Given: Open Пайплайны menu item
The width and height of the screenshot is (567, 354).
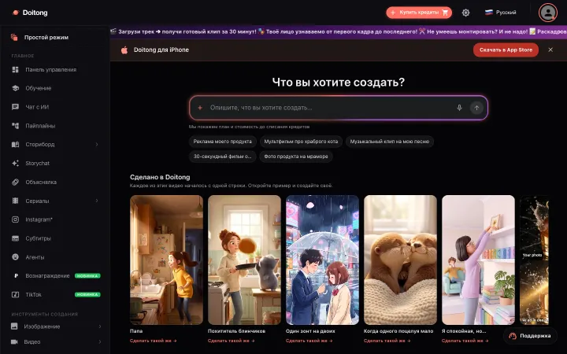Looking at the screenshot, I should (56, 126).
